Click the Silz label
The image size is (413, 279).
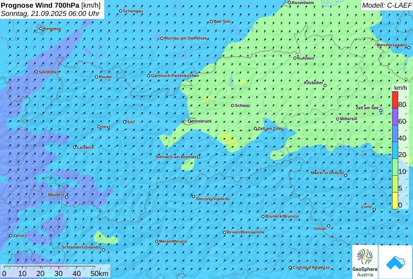point(131,122)
